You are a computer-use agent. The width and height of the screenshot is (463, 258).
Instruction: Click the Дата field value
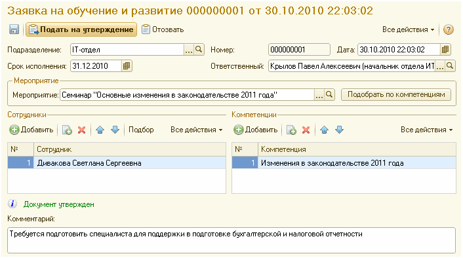(x=398, y=50)
